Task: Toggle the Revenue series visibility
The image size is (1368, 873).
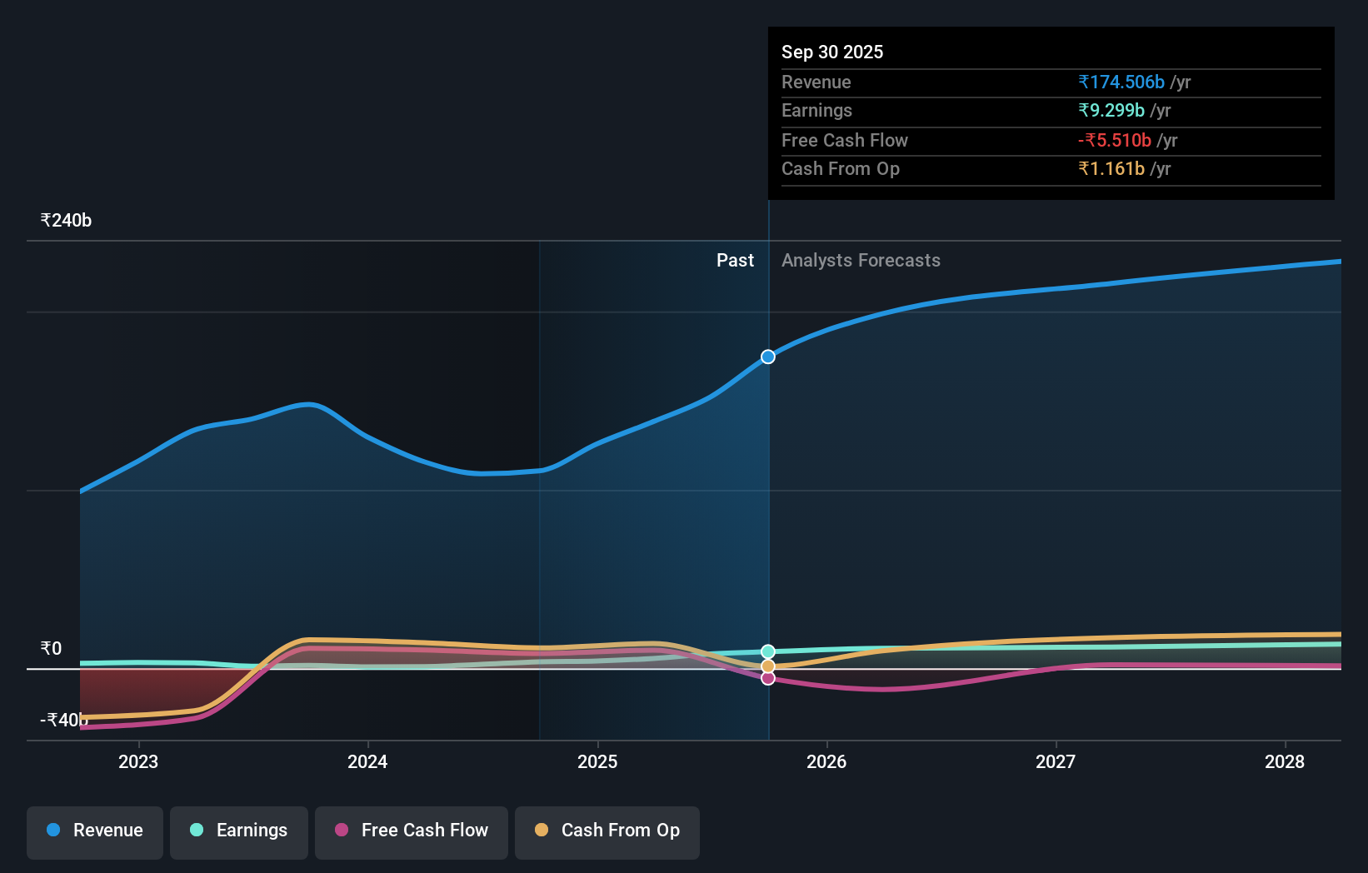Action: click(94, 831)
